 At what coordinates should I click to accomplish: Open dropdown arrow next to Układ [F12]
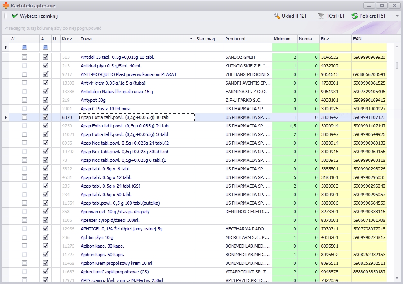pyautogui.click(x=312, y=16)
